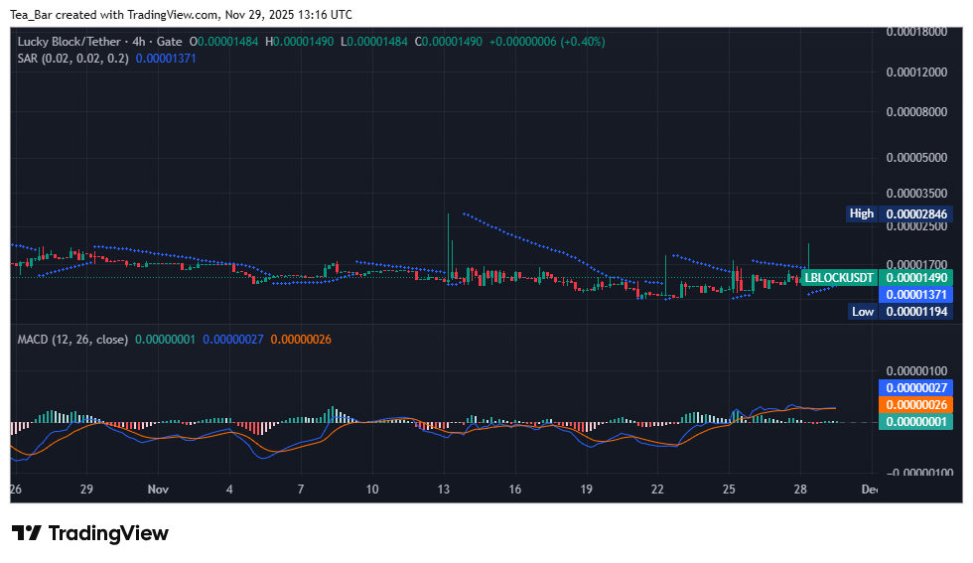The image size is (973, 563).
Task: Click the 0.00008000 price axis level
Action: [x=916, y=112]
